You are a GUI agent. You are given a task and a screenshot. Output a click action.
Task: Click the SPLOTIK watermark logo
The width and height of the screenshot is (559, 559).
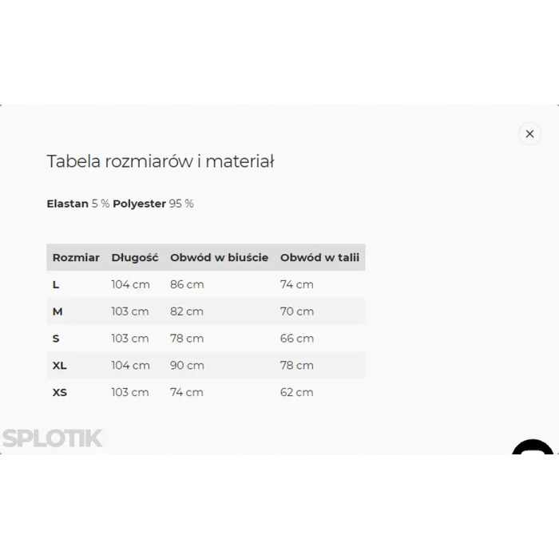[53, 438]
